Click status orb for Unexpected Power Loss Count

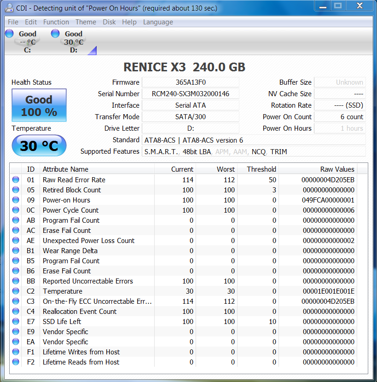point(16,241)
